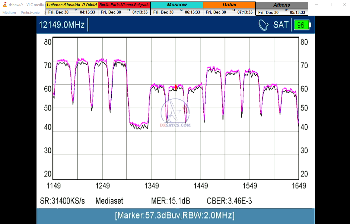Click the Marker and RBW status bar
350x224 pixels.
point(175,216)
